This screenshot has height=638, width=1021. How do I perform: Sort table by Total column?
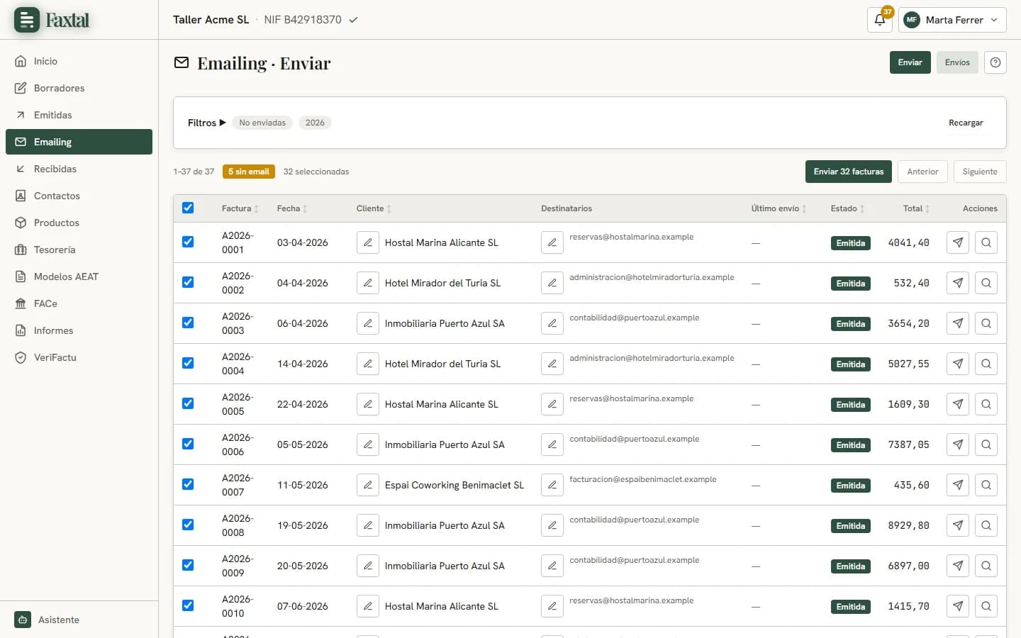(916, 208)
